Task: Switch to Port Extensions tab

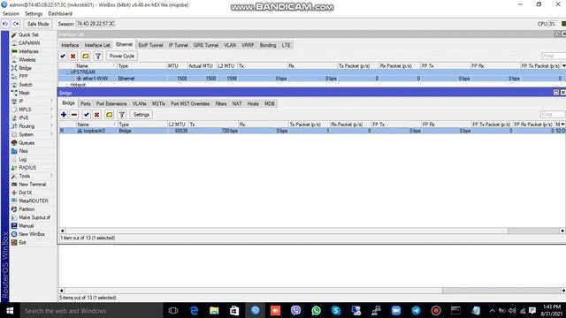Action: [111, 103]
